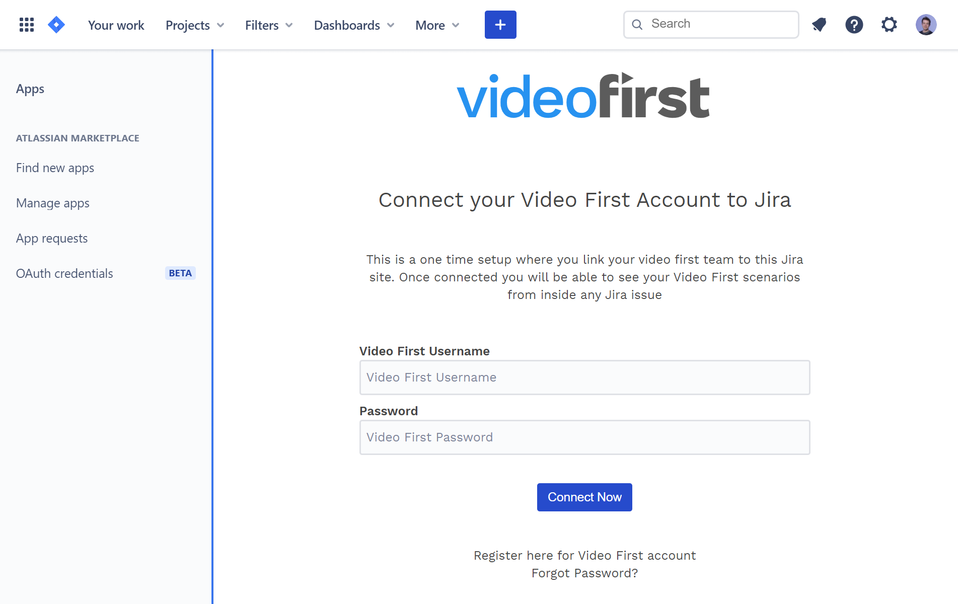Screen dimensions: 958x604
Task: Select Your work in the navigation bar
Action: point(116,25)
